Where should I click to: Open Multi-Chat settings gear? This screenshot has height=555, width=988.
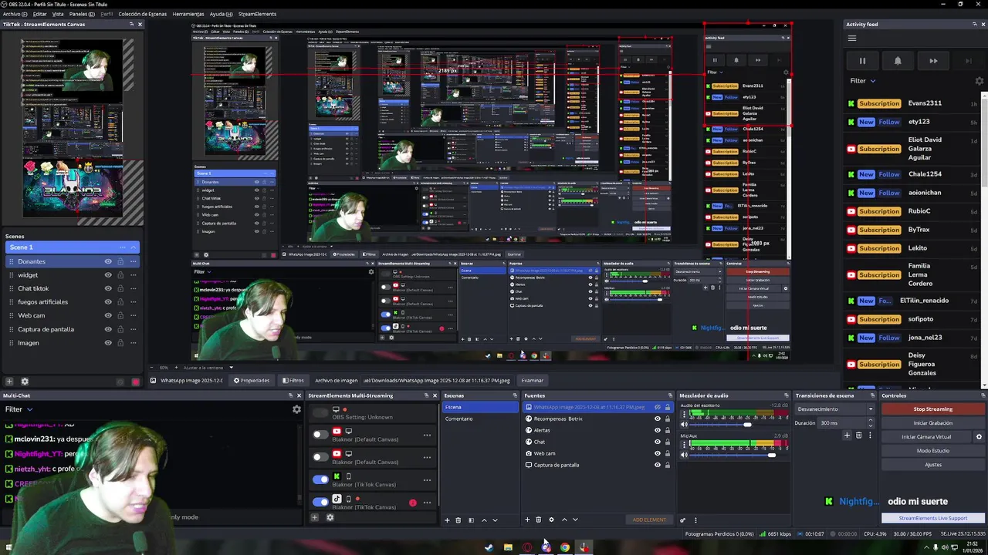(x=296, y=409)
